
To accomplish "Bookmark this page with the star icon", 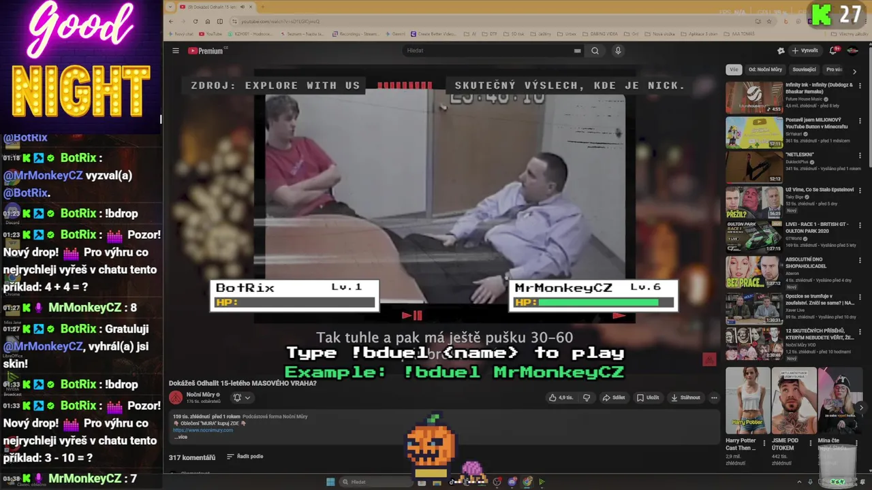I will click(x=769, y=21).
